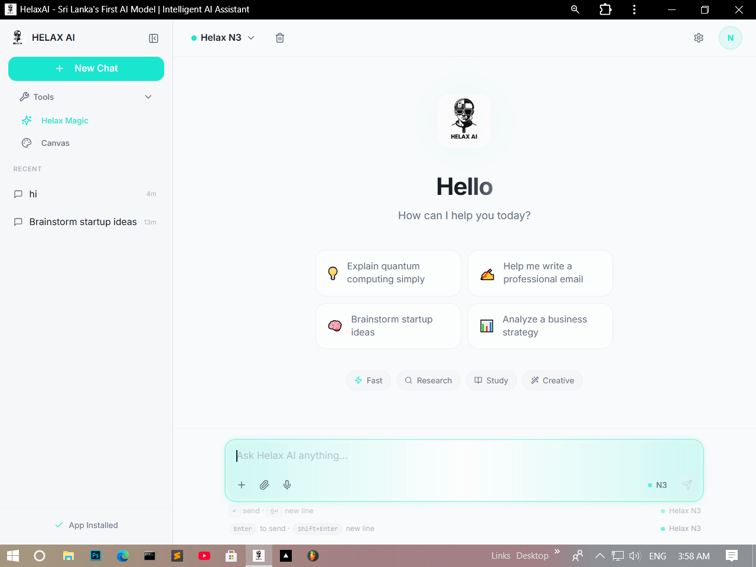The width and height of the screenshot is (756, 567).
Task: Open settings with the gear icon
Action: (x=699, y=38)
